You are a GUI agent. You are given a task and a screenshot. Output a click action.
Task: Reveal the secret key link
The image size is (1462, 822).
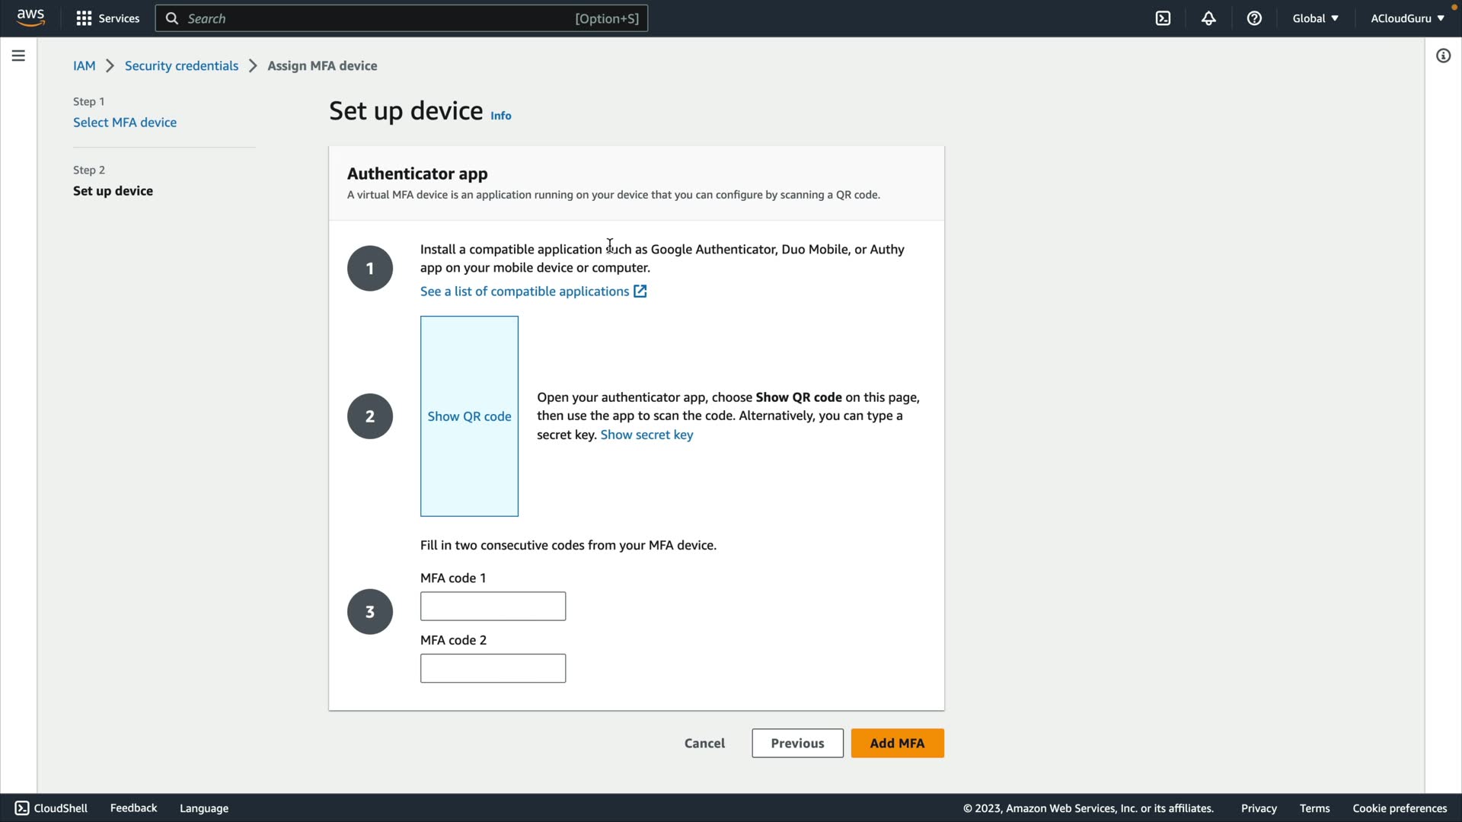(646, 435)
